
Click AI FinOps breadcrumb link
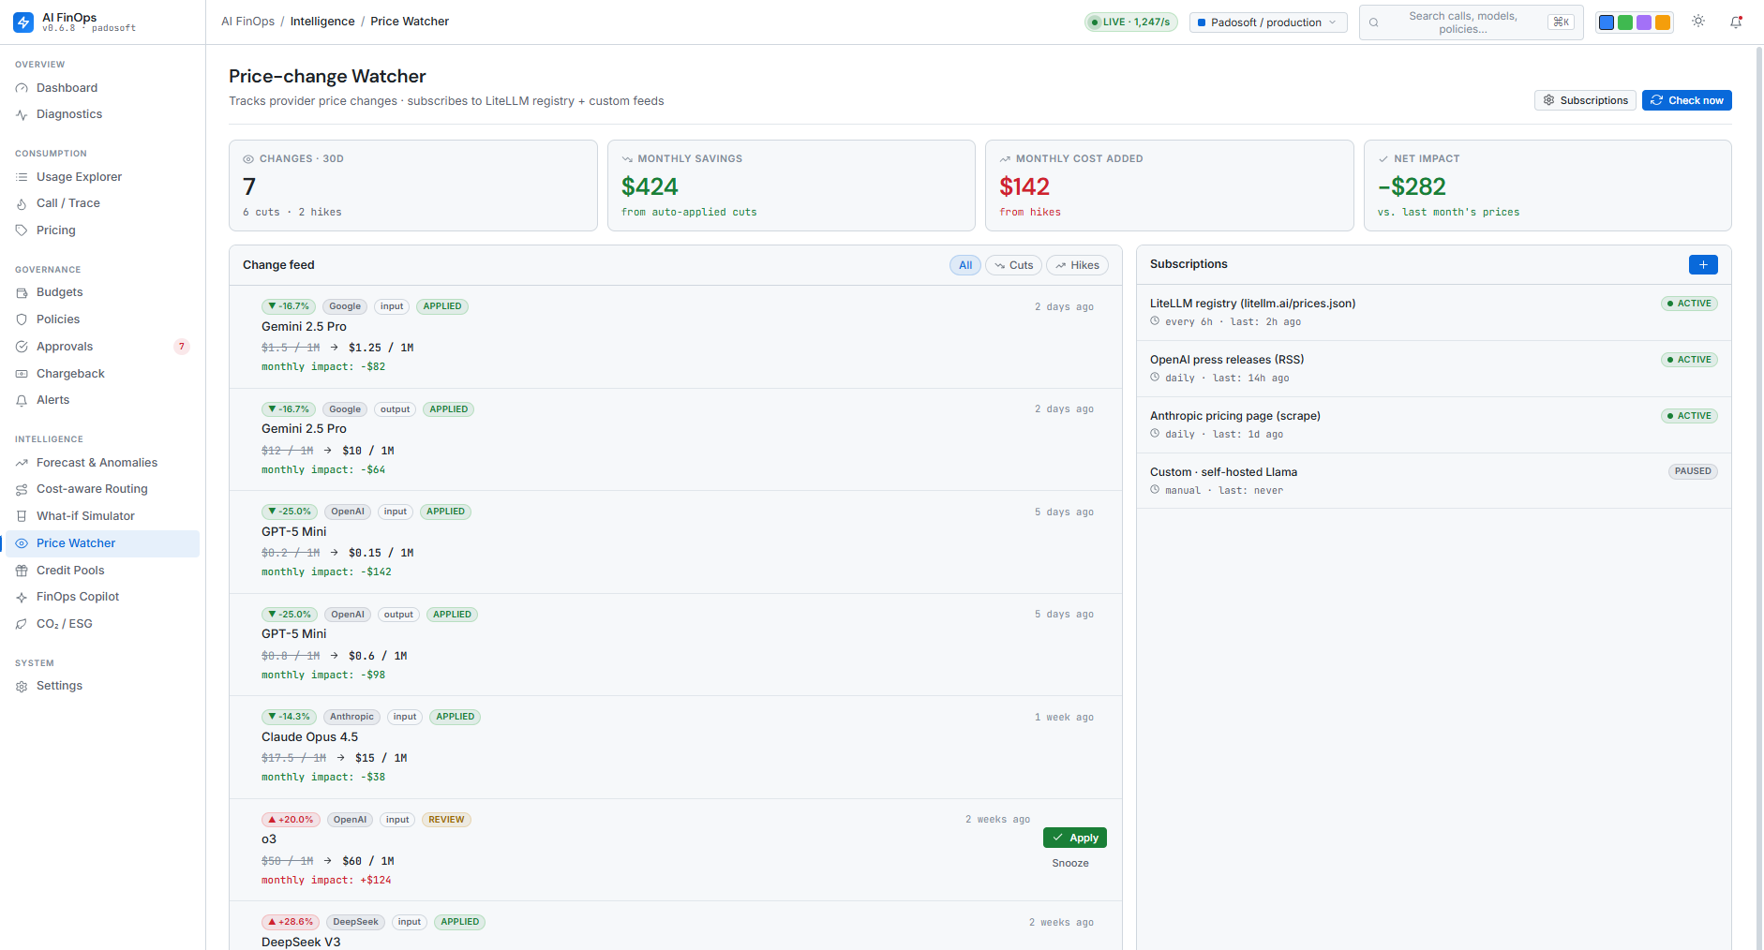click(247, 22)
